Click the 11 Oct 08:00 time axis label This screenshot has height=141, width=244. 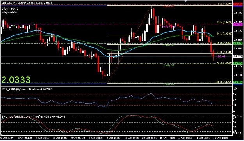(203, 138)
